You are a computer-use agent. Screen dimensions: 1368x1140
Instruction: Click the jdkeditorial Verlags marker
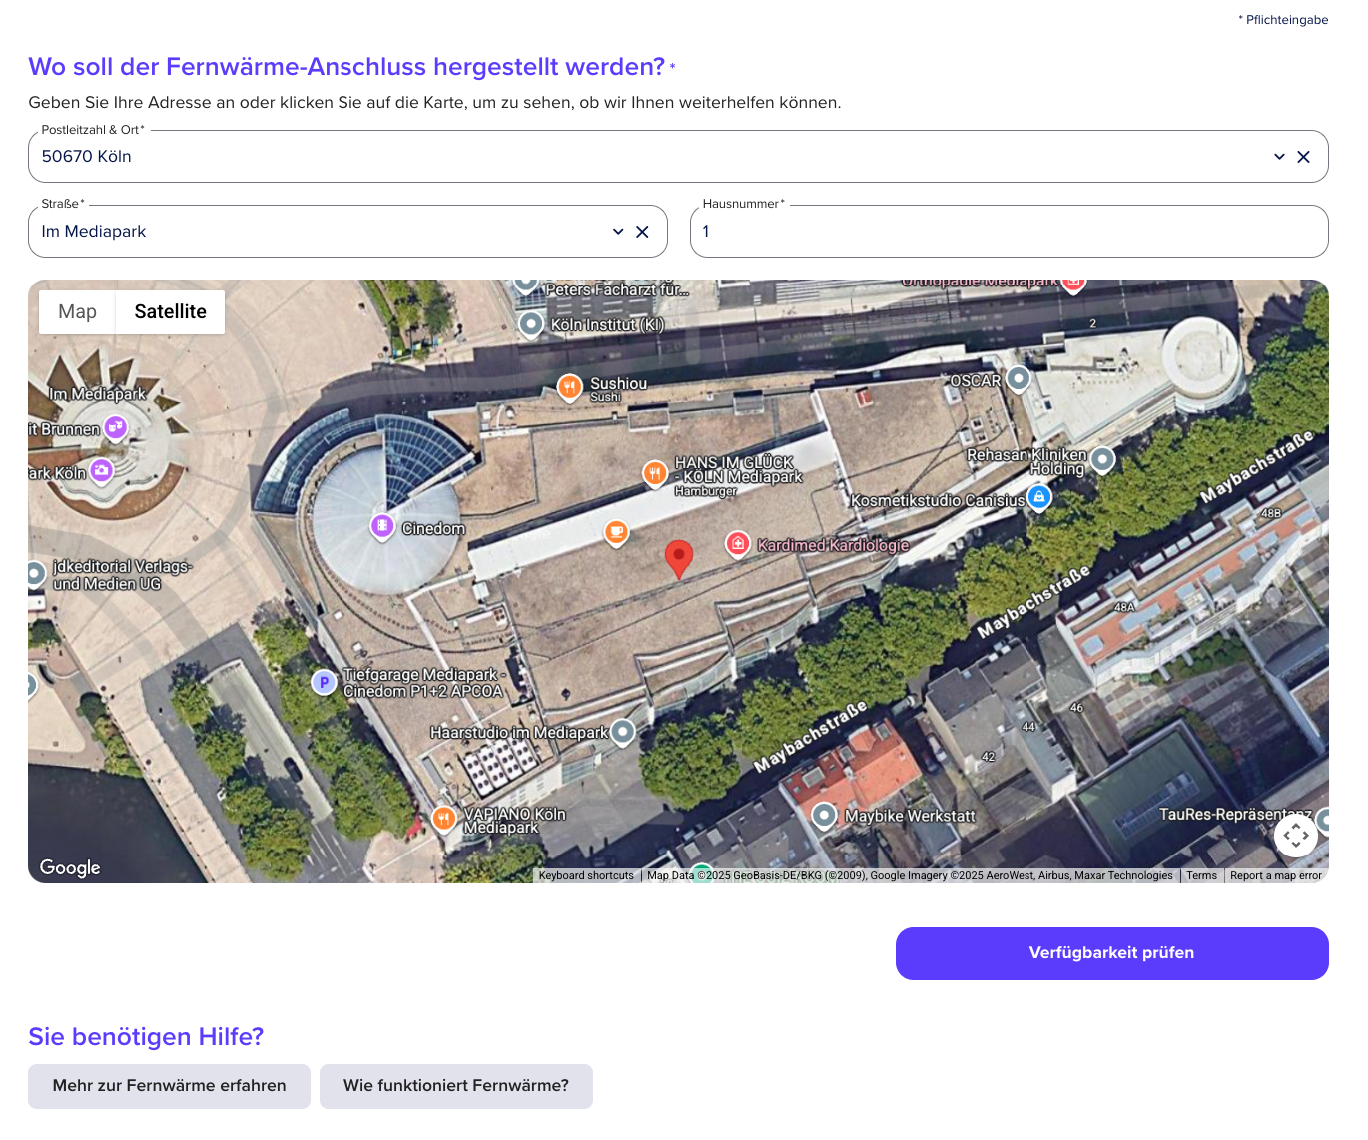[35, 573]
